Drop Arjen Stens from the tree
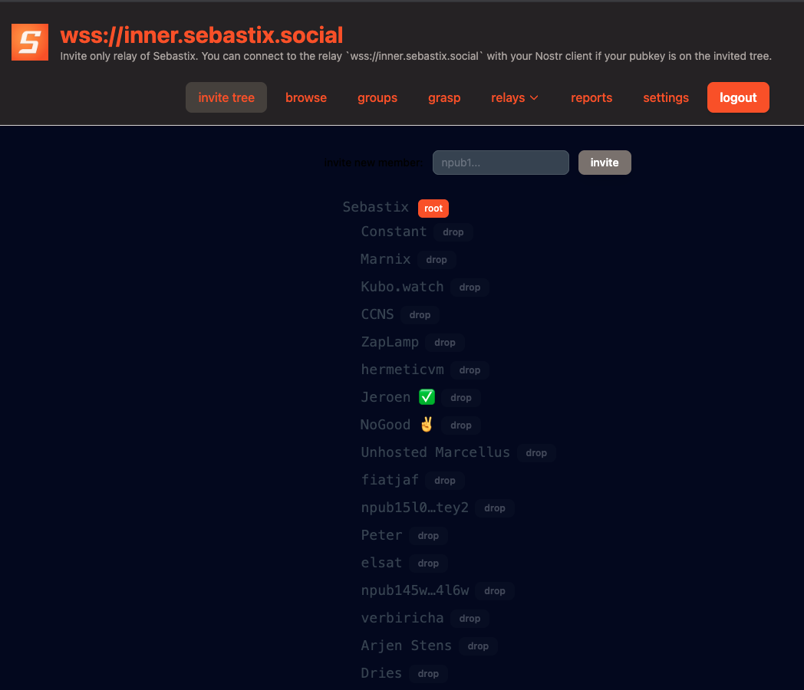 pyautogui.click(x=478, y=646)
